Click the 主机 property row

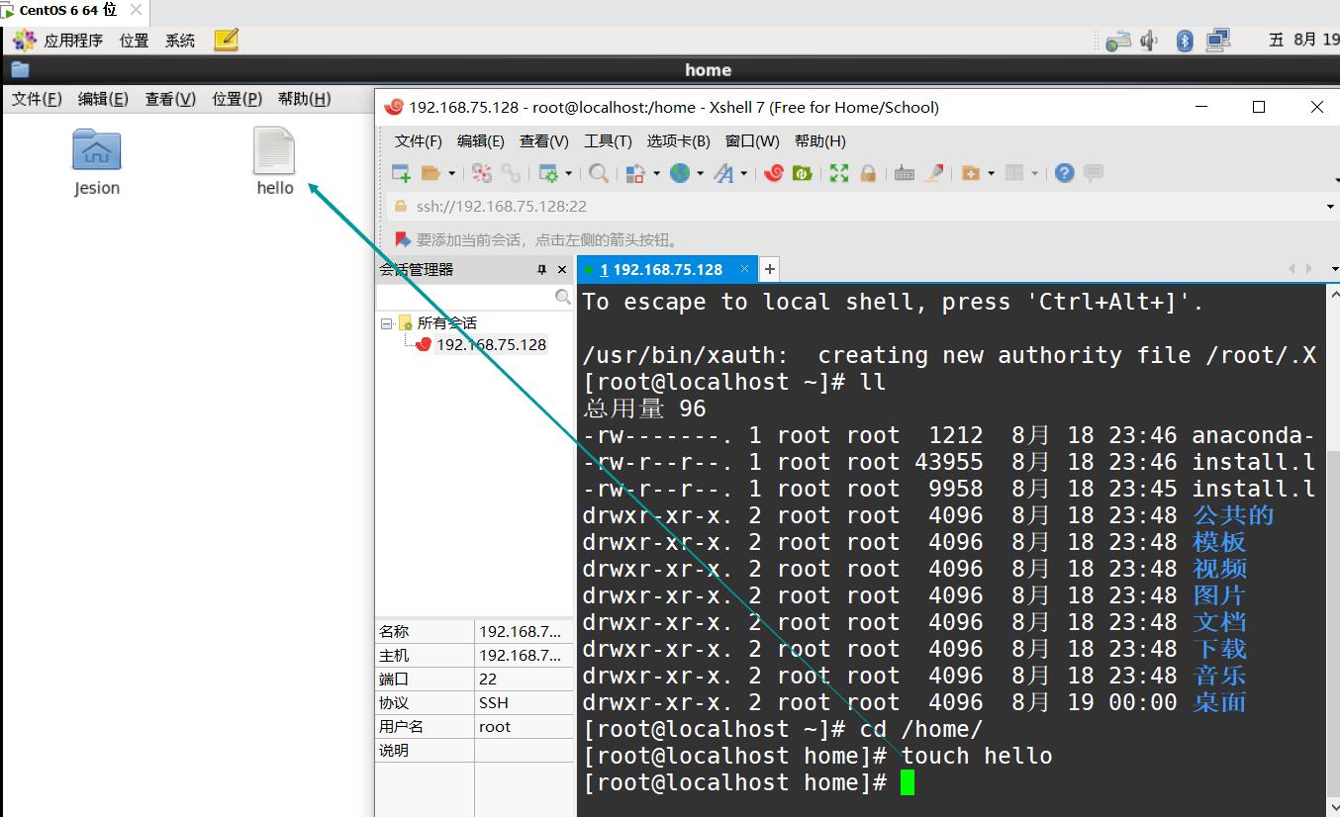[x=474, y=655]
